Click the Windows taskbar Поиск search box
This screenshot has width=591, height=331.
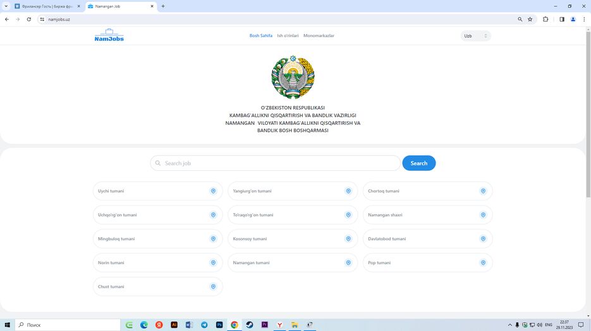(68, 325)
